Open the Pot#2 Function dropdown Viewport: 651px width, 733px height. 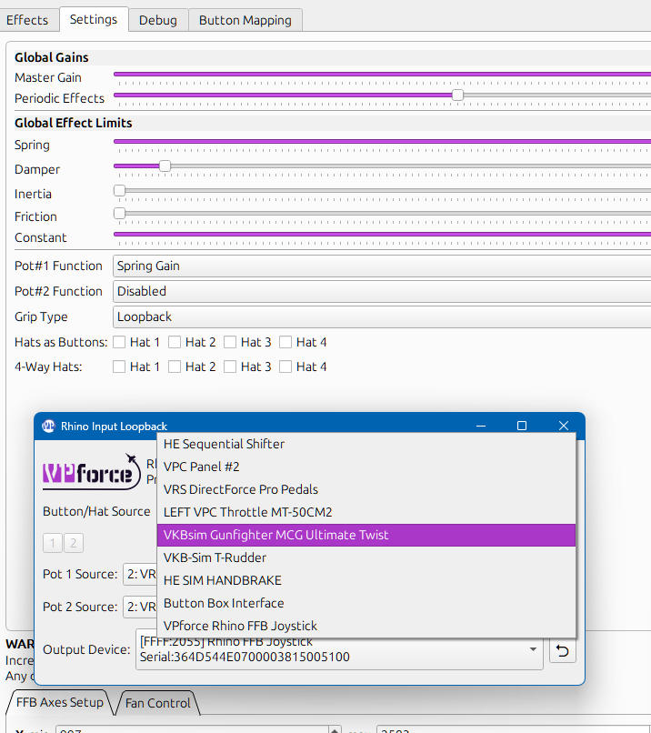pyautogui.click(x=382, y=291)
